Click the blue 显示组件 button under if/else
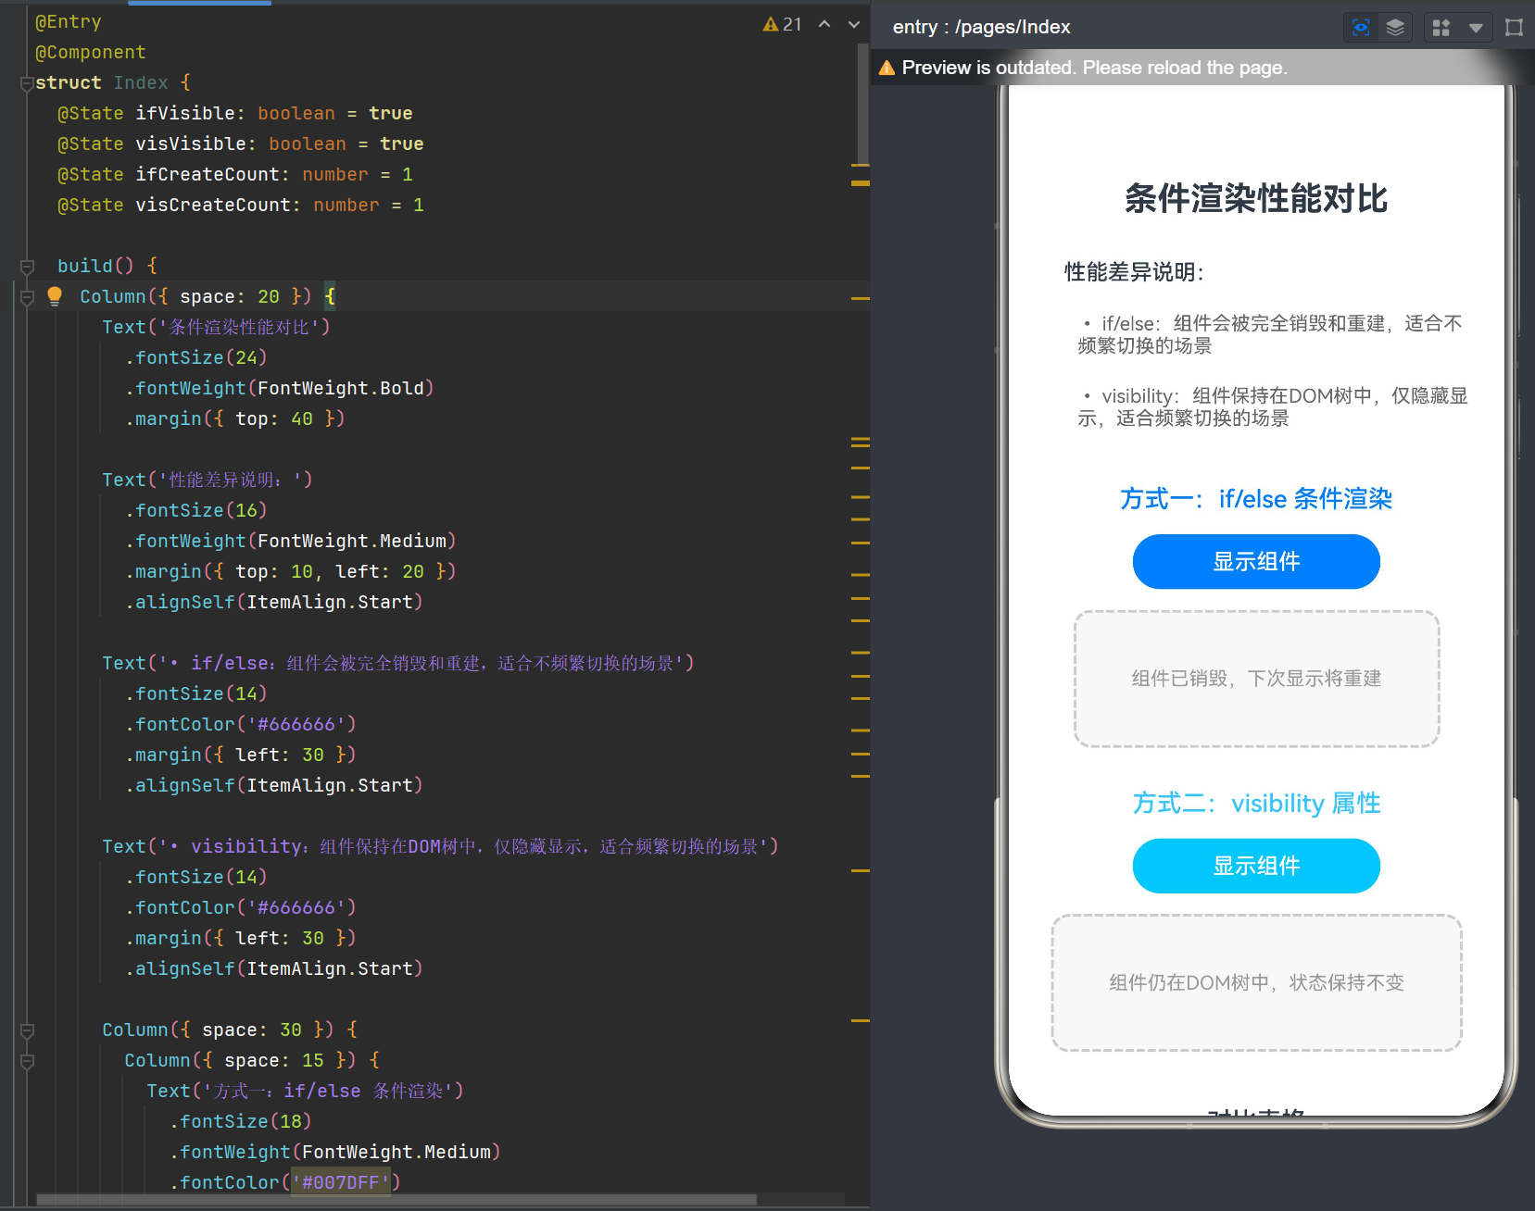The width and height of the screenshot is (1535, 1211). coord(1256,561)
